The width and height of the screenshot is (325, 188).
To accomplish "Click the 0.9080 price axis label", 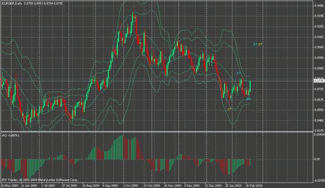I will (x=319, y=47).
